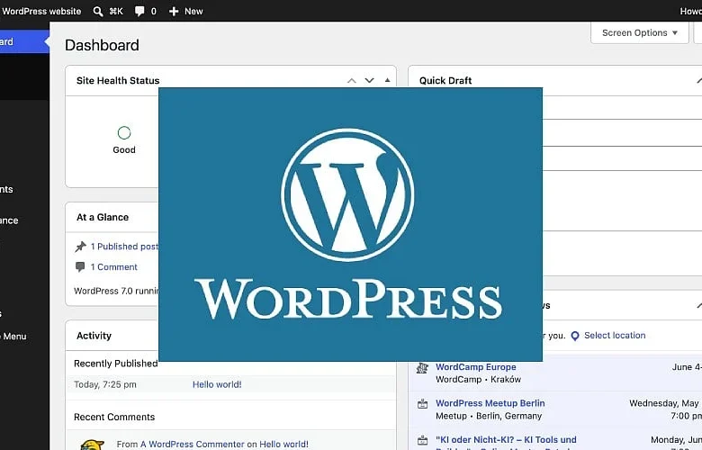The height and width of the screenshot is (450, 702).
Task: Open the Hello world! recently published post
Action: coord(217,384)
